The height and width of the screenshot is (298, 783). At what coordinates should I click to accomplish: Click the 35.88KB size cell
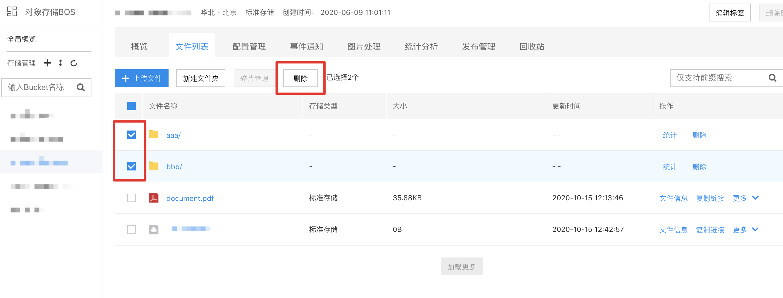pyautogui.click(x=407, y=198)
